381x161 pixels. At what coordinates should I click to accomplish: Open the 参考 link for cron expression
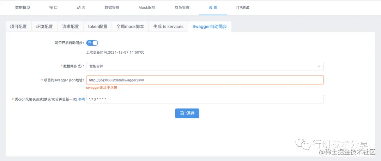coord(81,99)
